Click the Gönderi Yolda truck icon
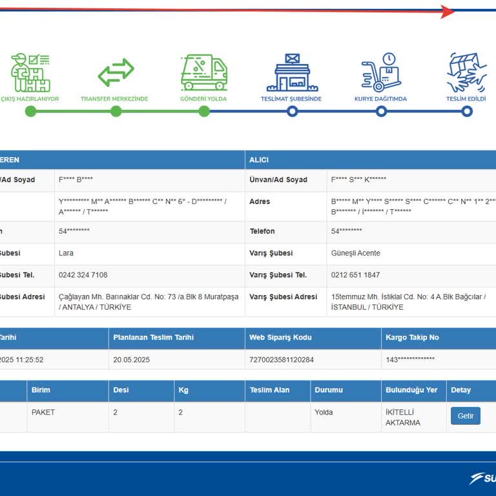 point(203,72)
